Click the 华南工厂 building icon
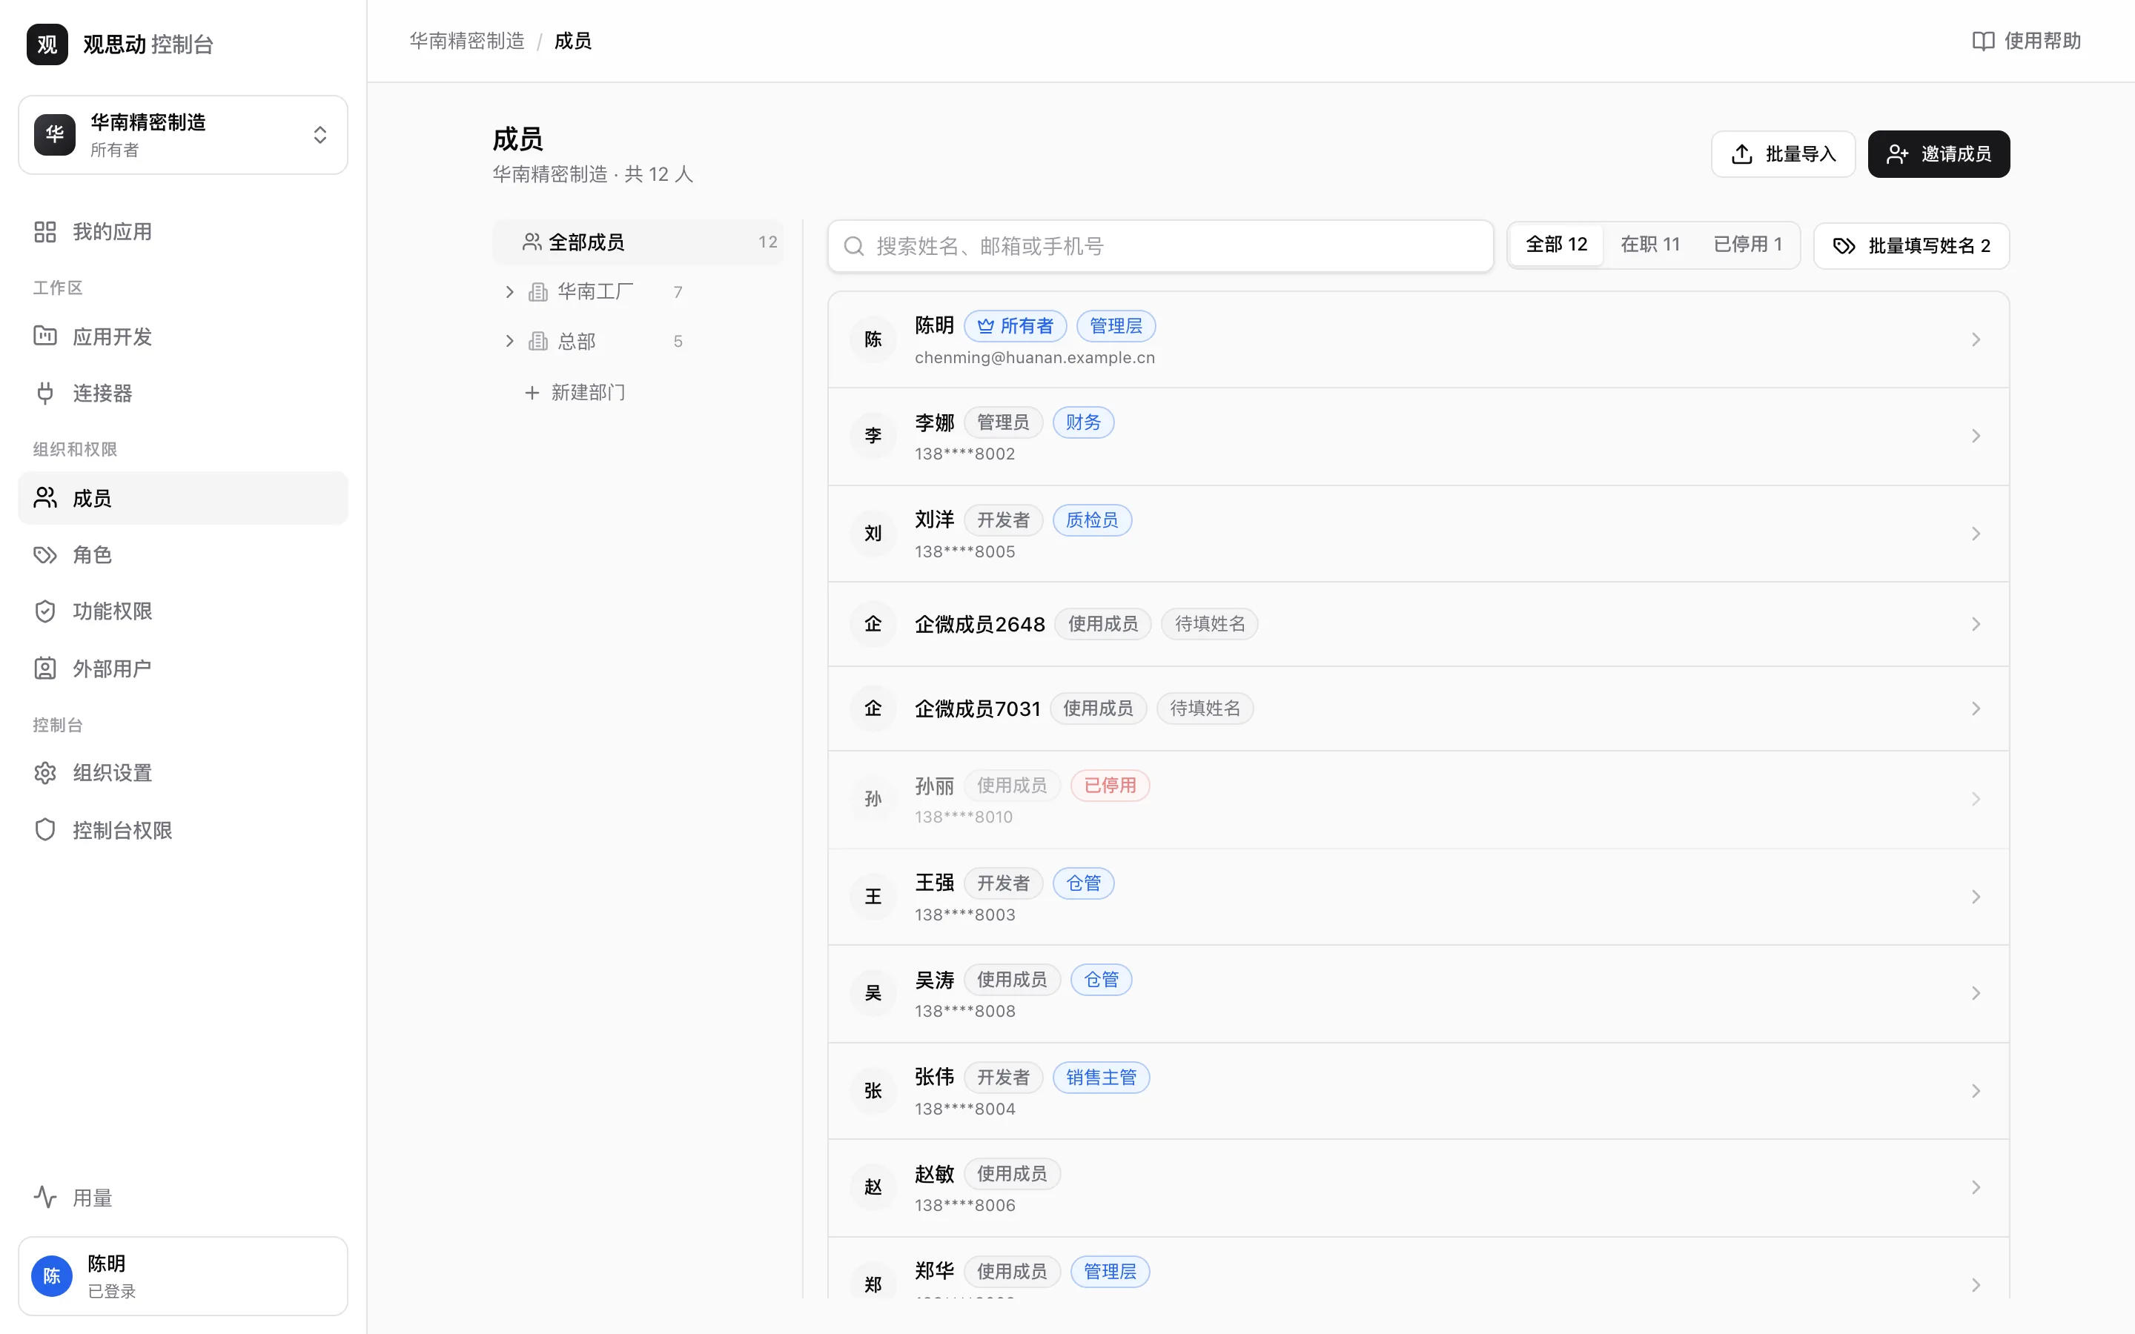Image resolution: width=2135 pixels, height=1334 pixels. point(537,292)
